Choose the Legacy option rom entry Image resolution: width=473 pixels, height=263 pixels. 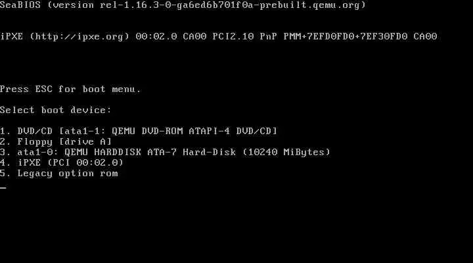(59, 174)
